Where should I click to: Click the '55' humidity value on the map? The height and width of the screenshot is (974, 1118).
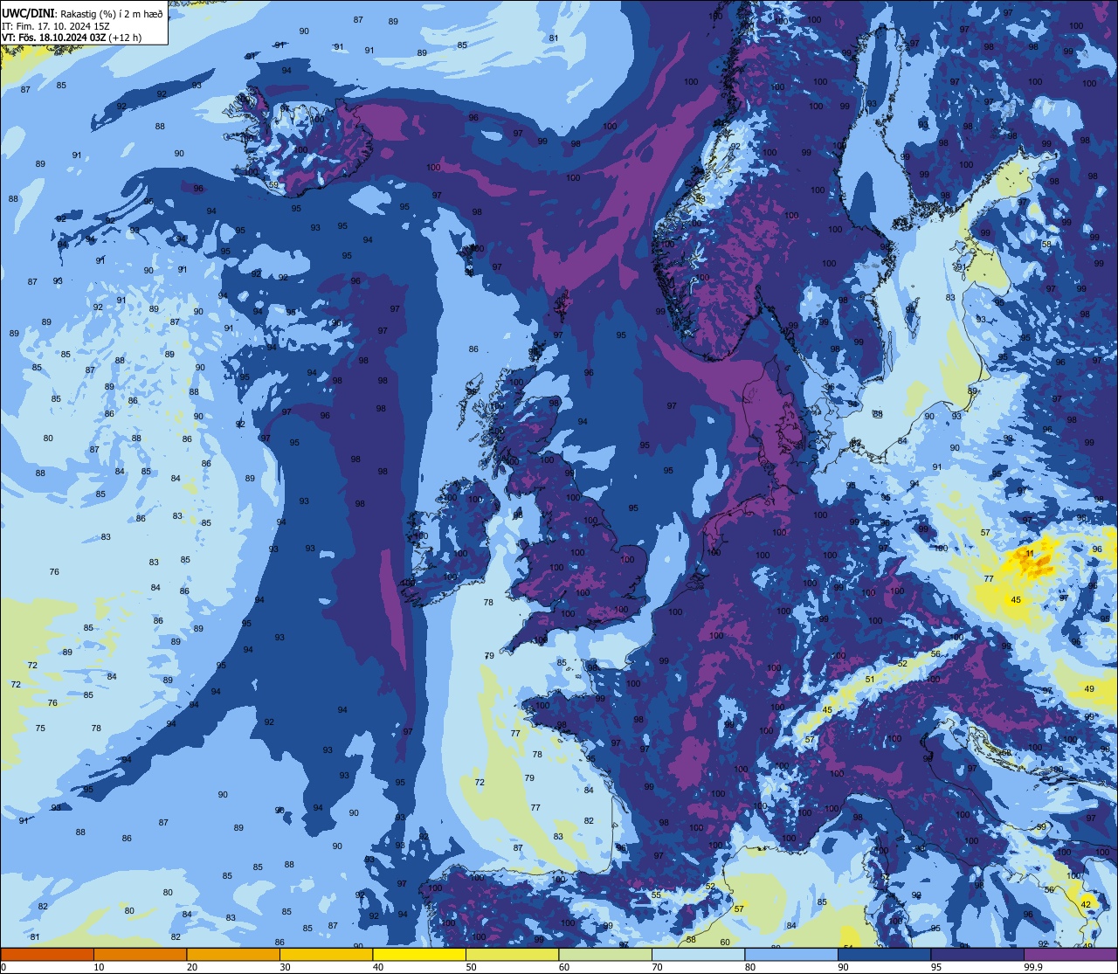coord(656,895)
